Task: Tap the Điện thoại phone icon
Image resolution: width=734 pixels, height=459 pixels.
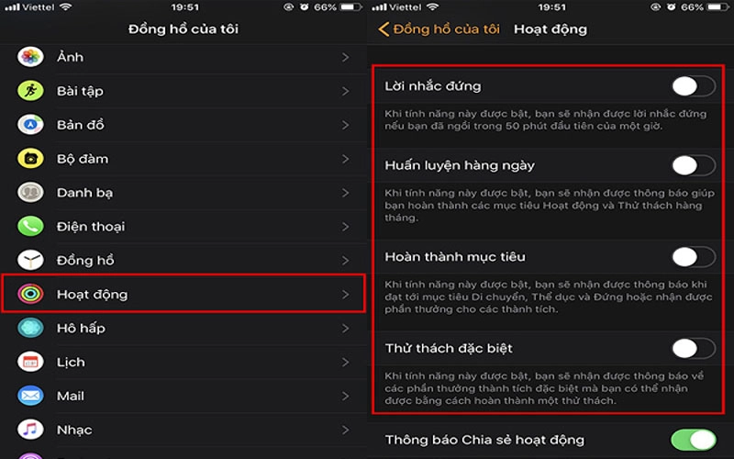Action: [x=30, y=226]
